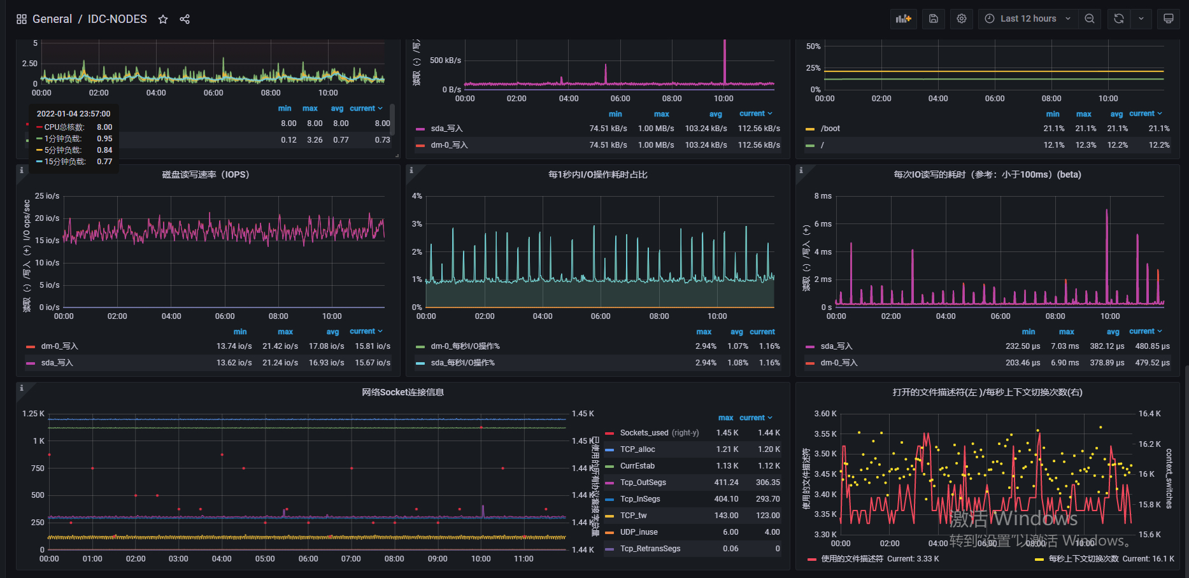
Task: Toggle dm-0_写入 series in IOPS legend
Action: click(59, 346)
